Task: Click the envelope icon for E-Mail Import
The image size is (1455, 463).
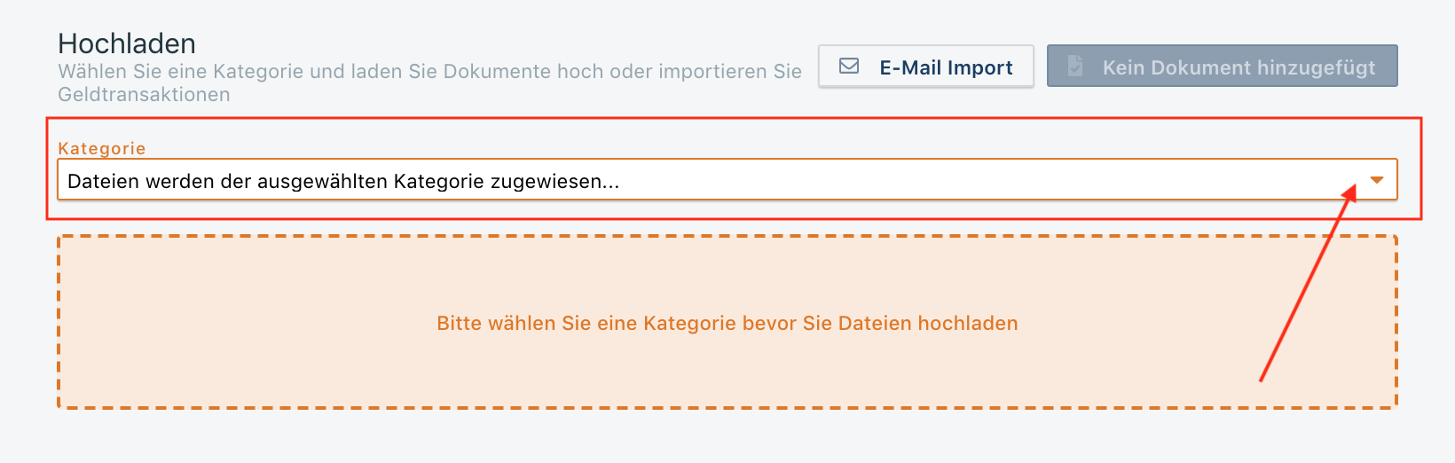Action: click(849, 67)
